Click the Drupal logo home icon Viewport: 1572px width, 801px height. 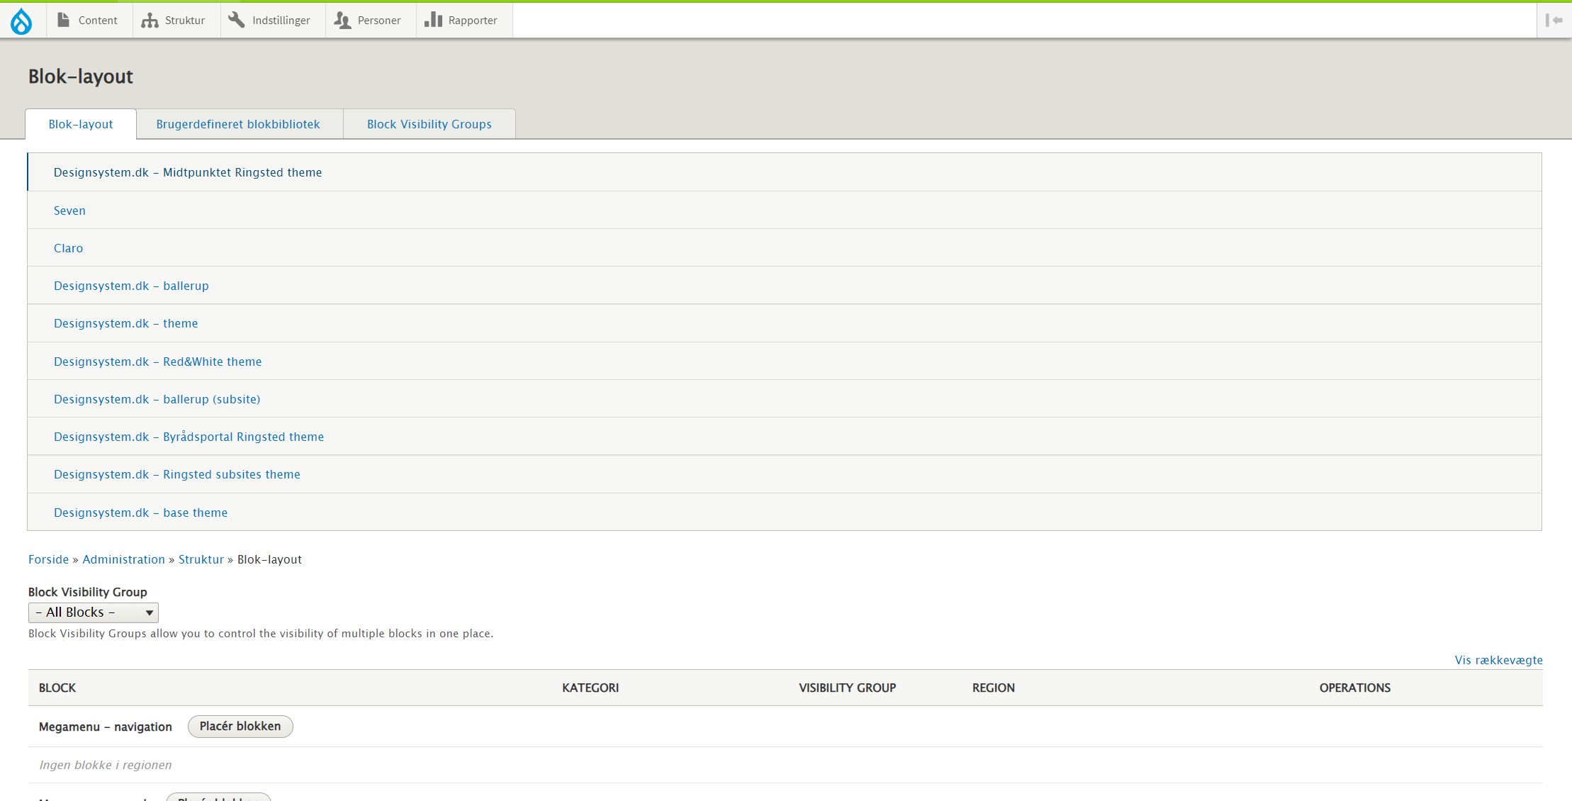click(x=21, y=21)
